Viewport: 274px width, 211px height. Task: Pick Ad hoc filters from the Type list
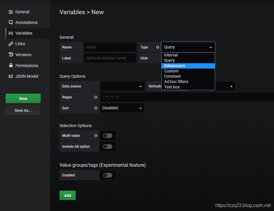[x=188, y=82]
